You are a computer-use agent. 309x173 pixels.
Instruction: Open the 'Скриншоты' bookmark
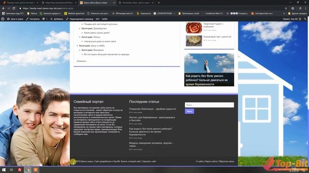(144, 13)
